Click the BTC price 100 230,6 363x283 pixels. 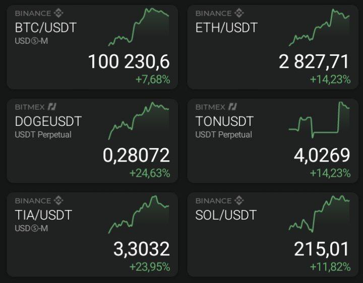pos(129,62)
